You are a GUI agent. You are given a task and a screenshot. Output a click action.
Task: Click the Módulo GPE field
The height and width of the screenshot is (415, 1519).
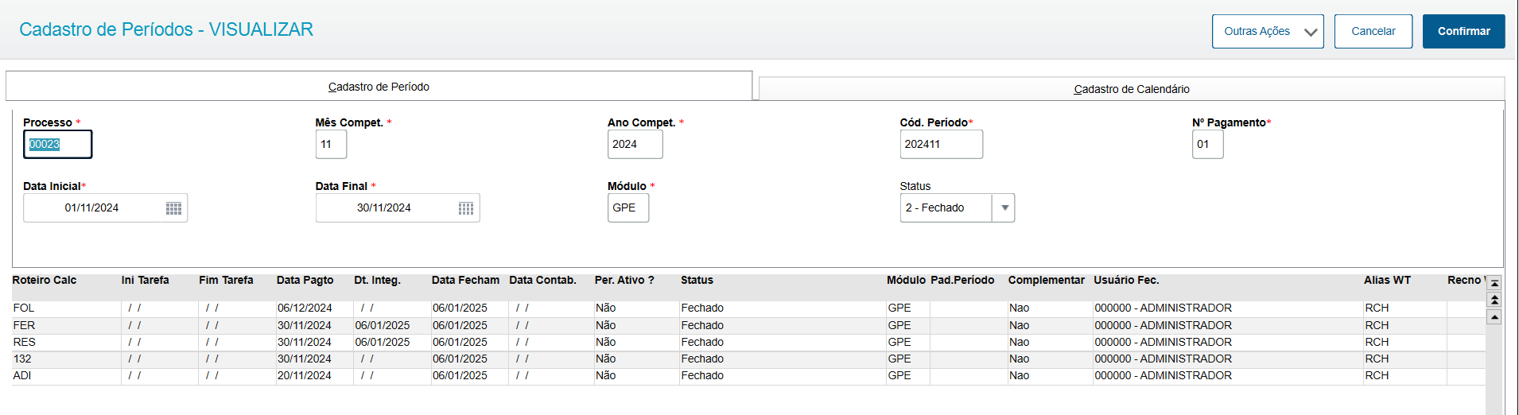point(627,208)
